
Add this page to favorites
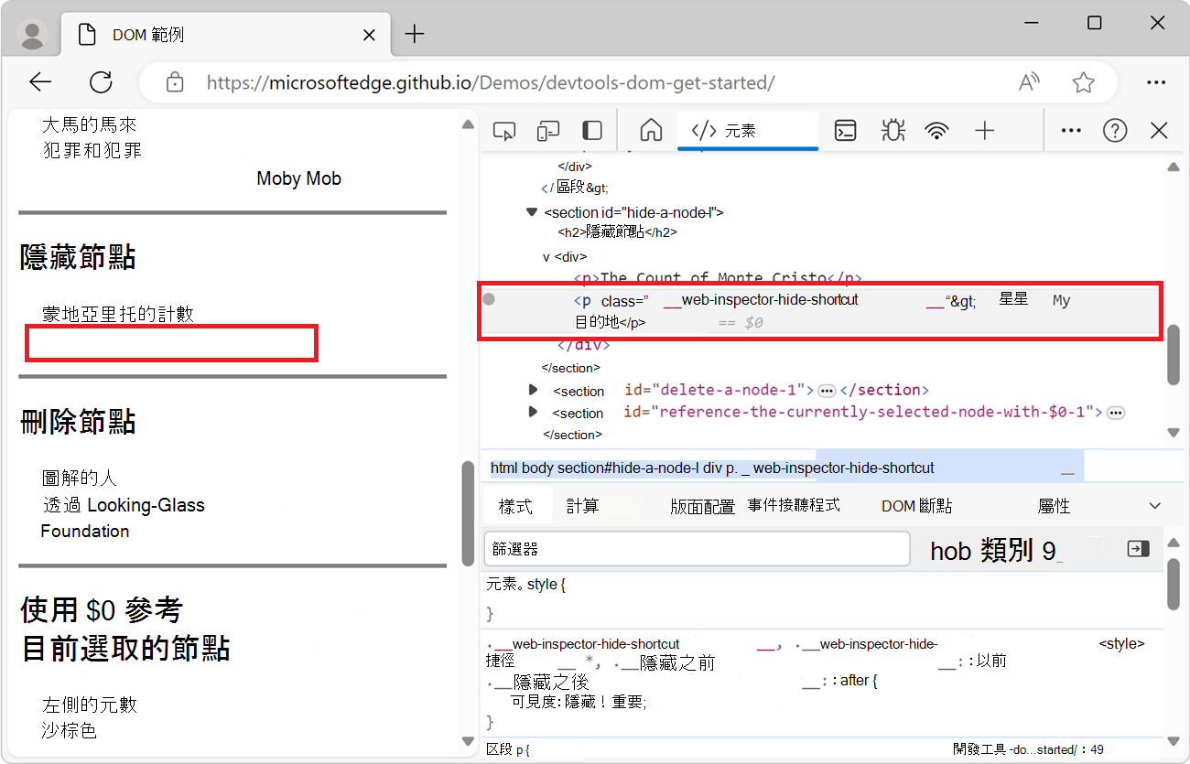tap(1084, 82)
